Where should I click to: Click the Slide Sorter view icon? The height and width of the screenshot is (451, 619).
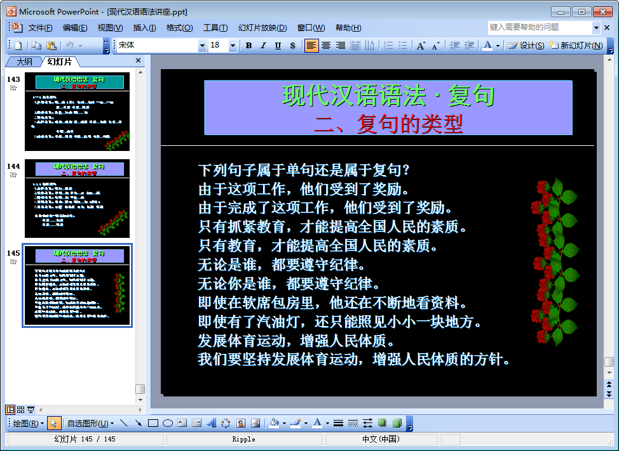[x=20, y=410]
